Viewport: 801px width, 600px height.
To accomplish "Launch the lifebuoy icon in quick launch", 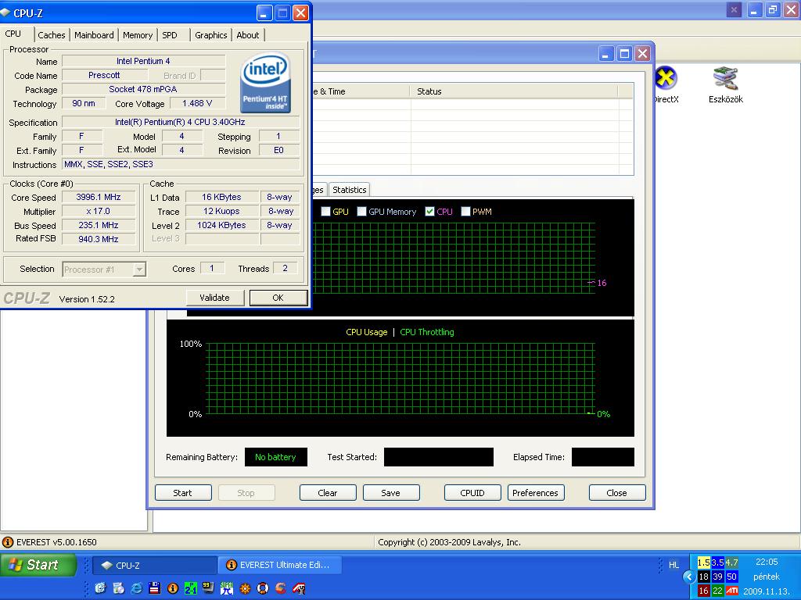I will click(x=263, y=587).
